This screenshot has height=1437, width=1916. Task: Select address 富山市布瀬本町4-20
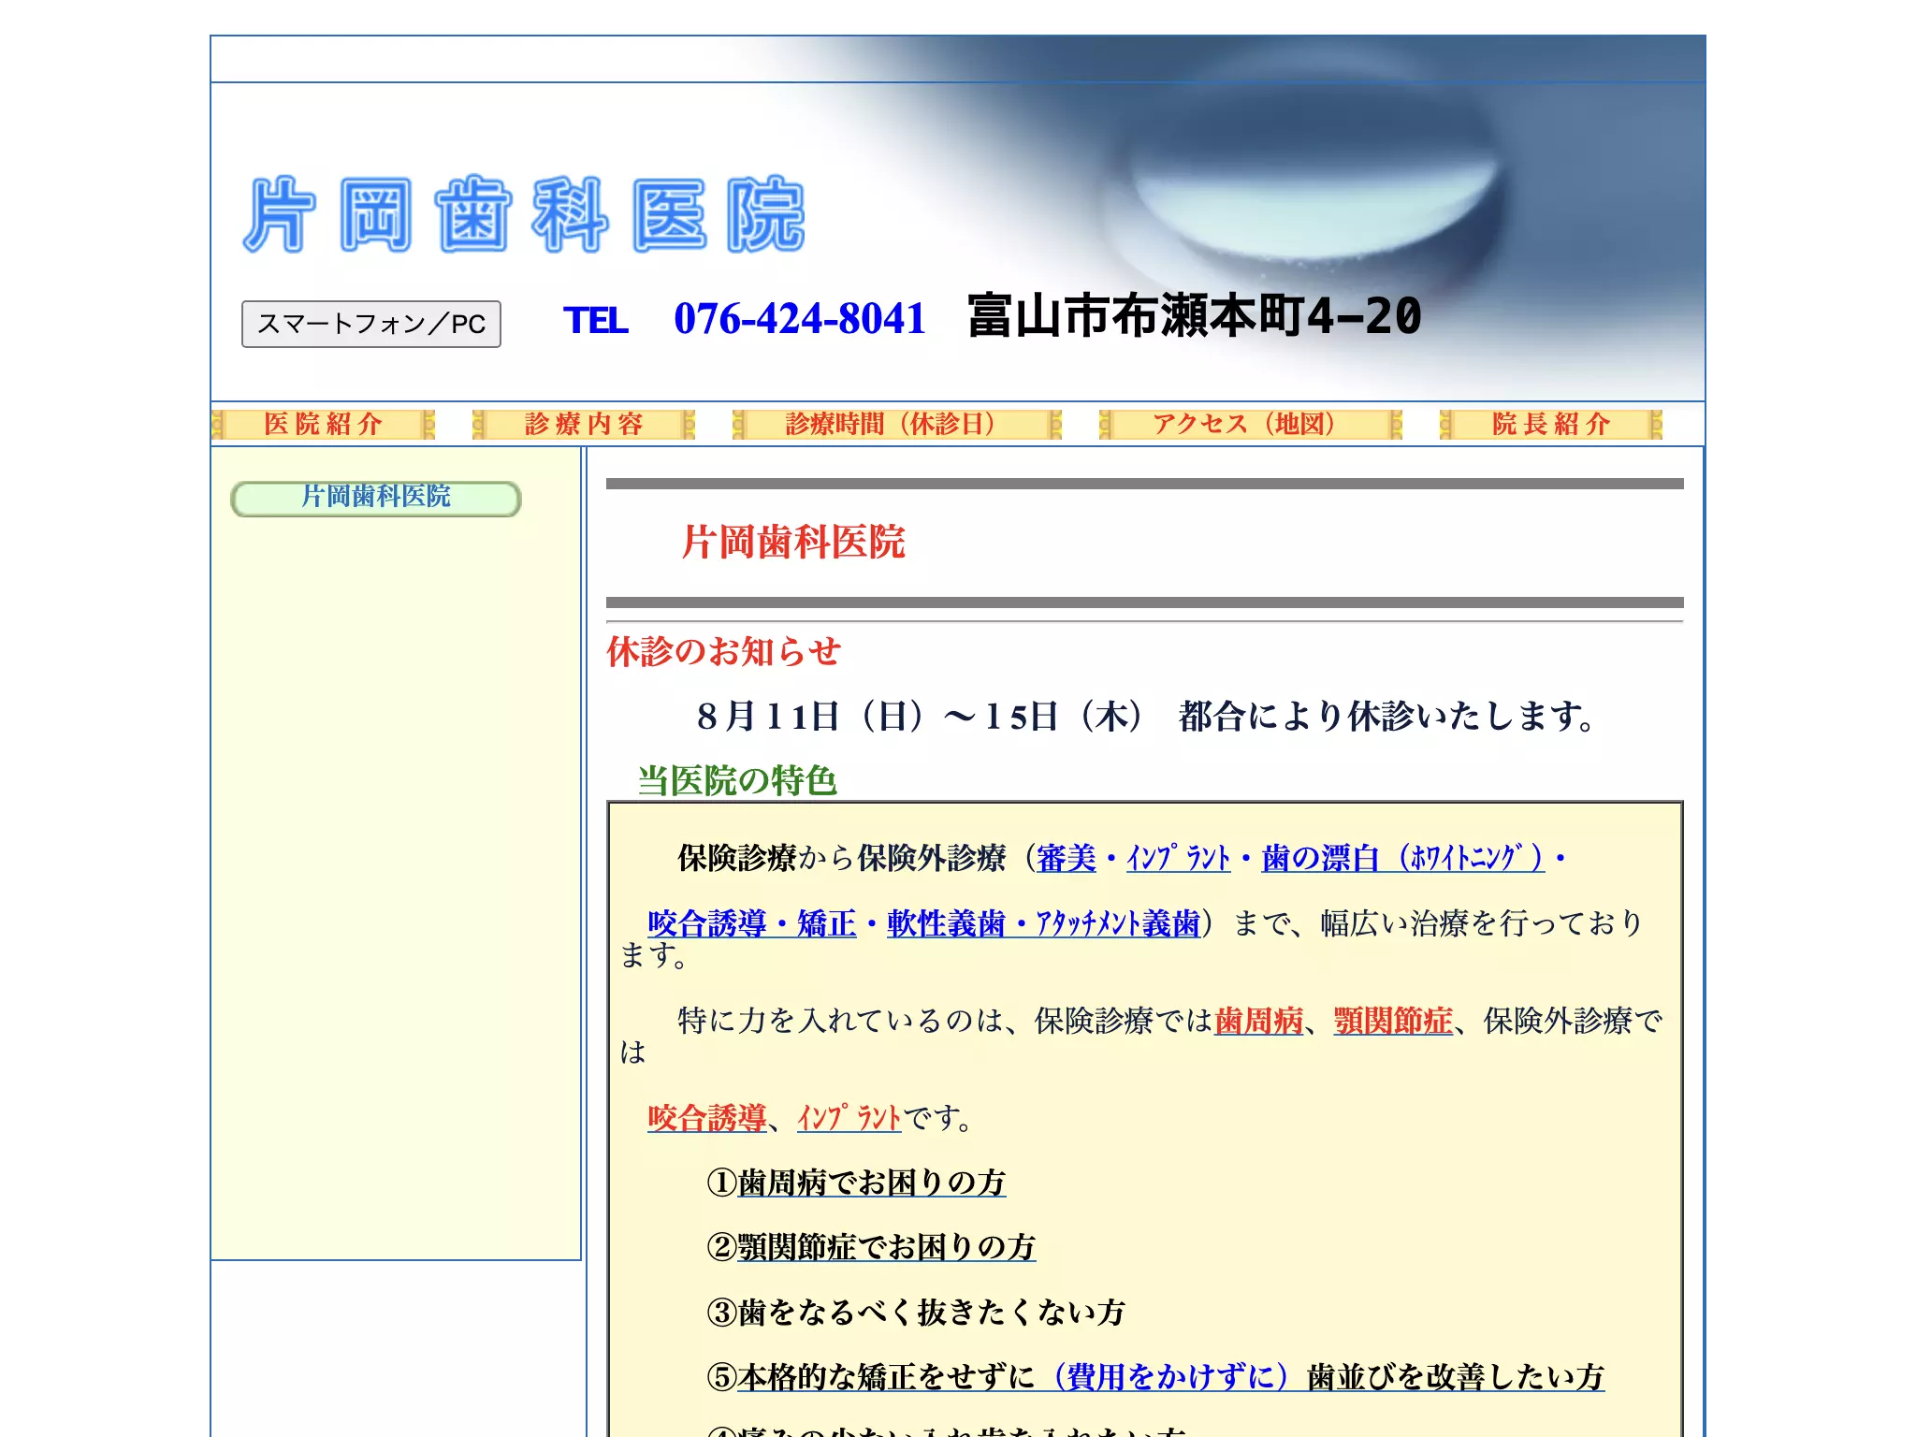click(1195, 316)
